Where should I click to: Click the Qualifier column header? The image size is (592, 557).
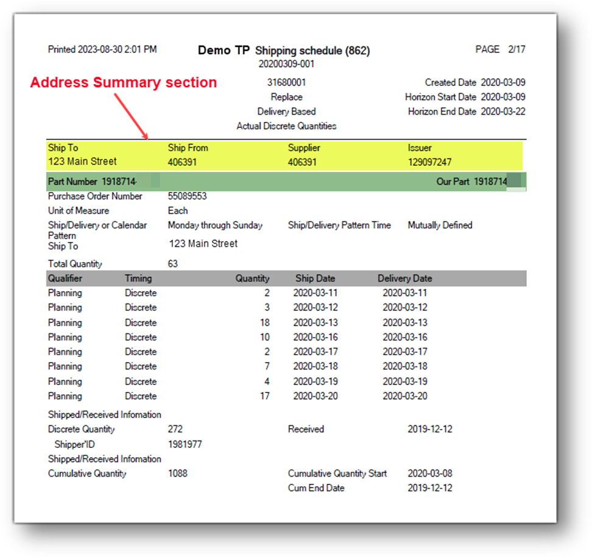(x=65, y=278)
